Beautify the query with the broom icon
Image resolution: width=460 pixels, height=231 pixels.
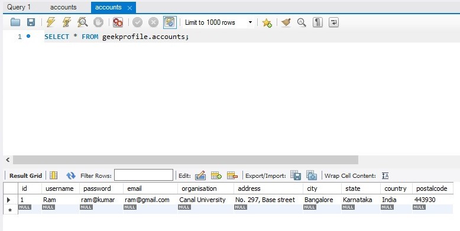tap(286, 22)
